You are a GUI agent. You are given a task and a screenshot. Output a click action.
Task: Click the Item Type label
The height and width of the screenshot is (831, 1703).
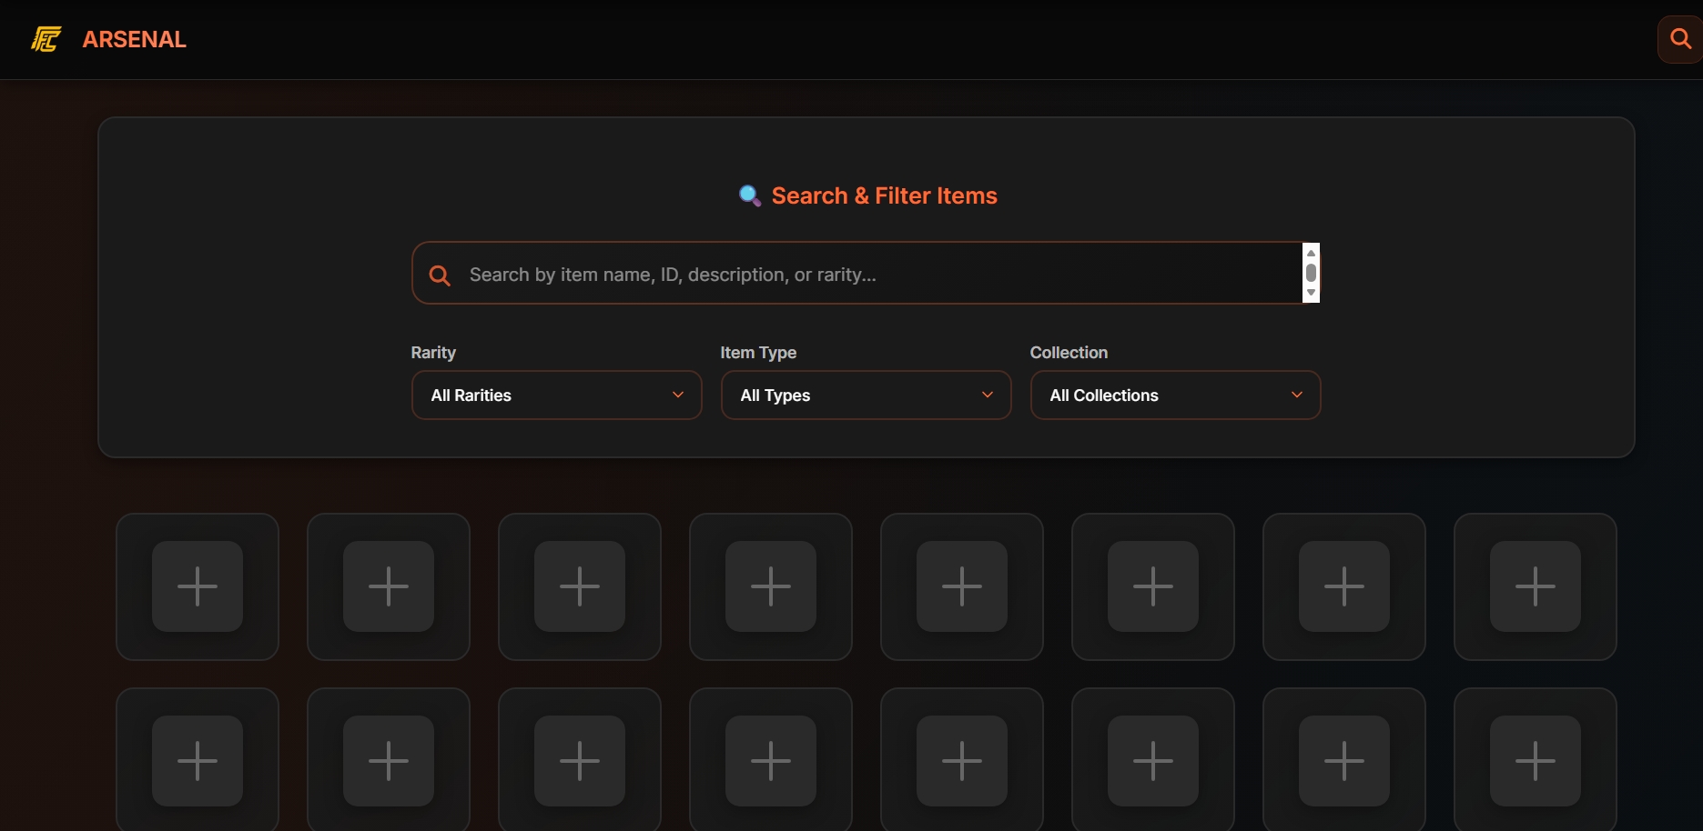pyautogui.click(x=757, y=352)
